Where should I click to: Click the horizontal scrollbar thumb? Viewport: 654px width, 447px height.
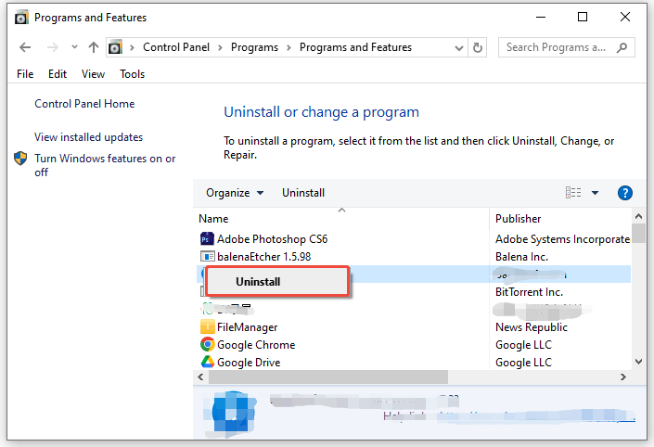tap(328, 377)
